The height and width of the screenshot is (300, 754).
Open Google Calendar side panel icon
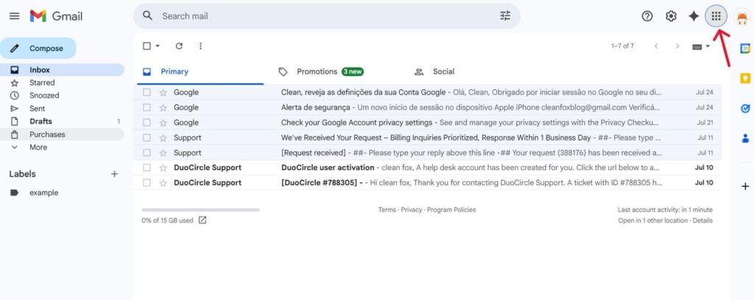coord(745,48)
